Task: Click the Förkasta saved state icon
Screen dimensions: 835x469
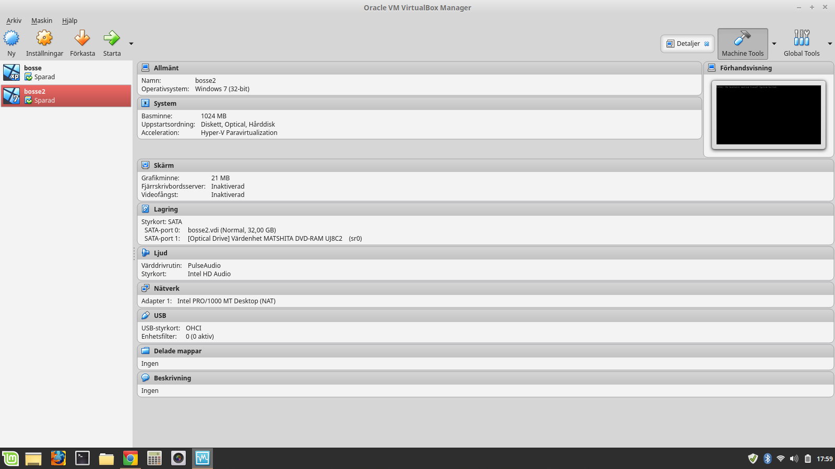Action: pyautogui.click(x=82, y=38)
